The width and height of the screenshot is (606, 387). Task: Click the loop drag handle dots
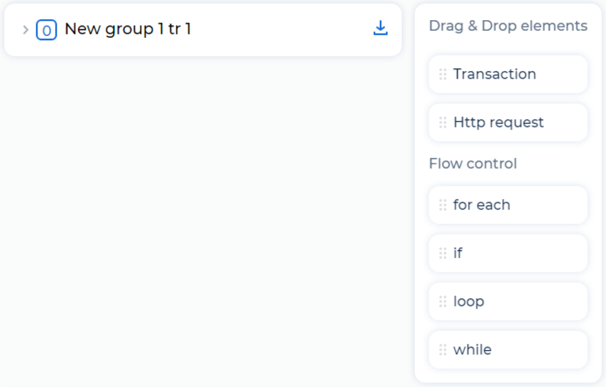click(x=443, y=301)
